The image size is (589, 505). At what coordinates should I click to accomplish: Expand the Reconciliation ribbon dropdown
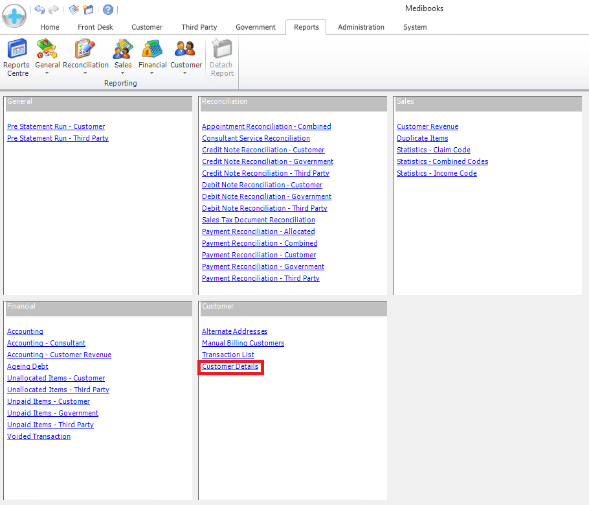85,58
